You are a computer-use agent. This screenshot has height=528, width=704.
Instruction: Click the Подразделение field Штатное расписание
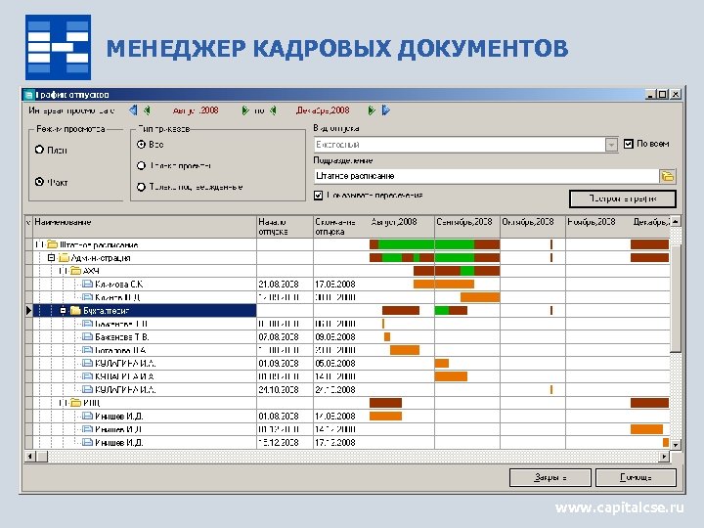[x=486, y=176]
